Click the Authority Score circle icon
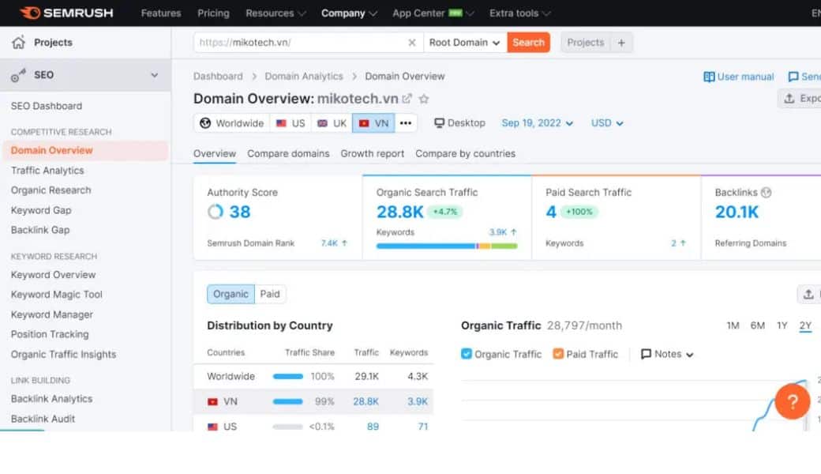 click(216, 212)
